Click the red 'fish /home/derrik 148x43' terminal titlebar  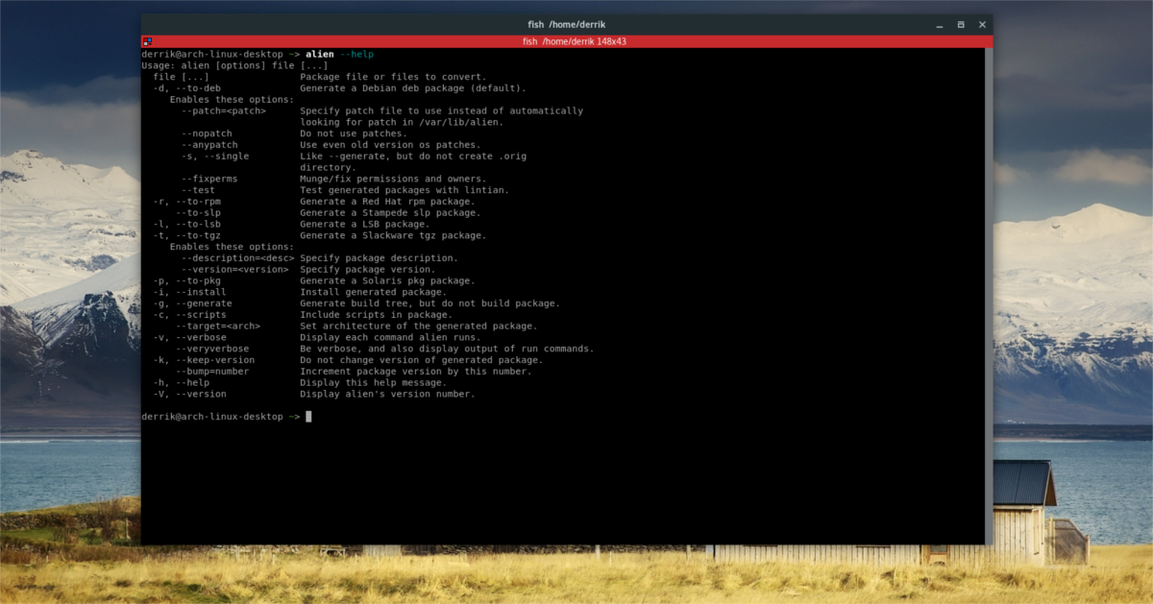pos(567,41)
